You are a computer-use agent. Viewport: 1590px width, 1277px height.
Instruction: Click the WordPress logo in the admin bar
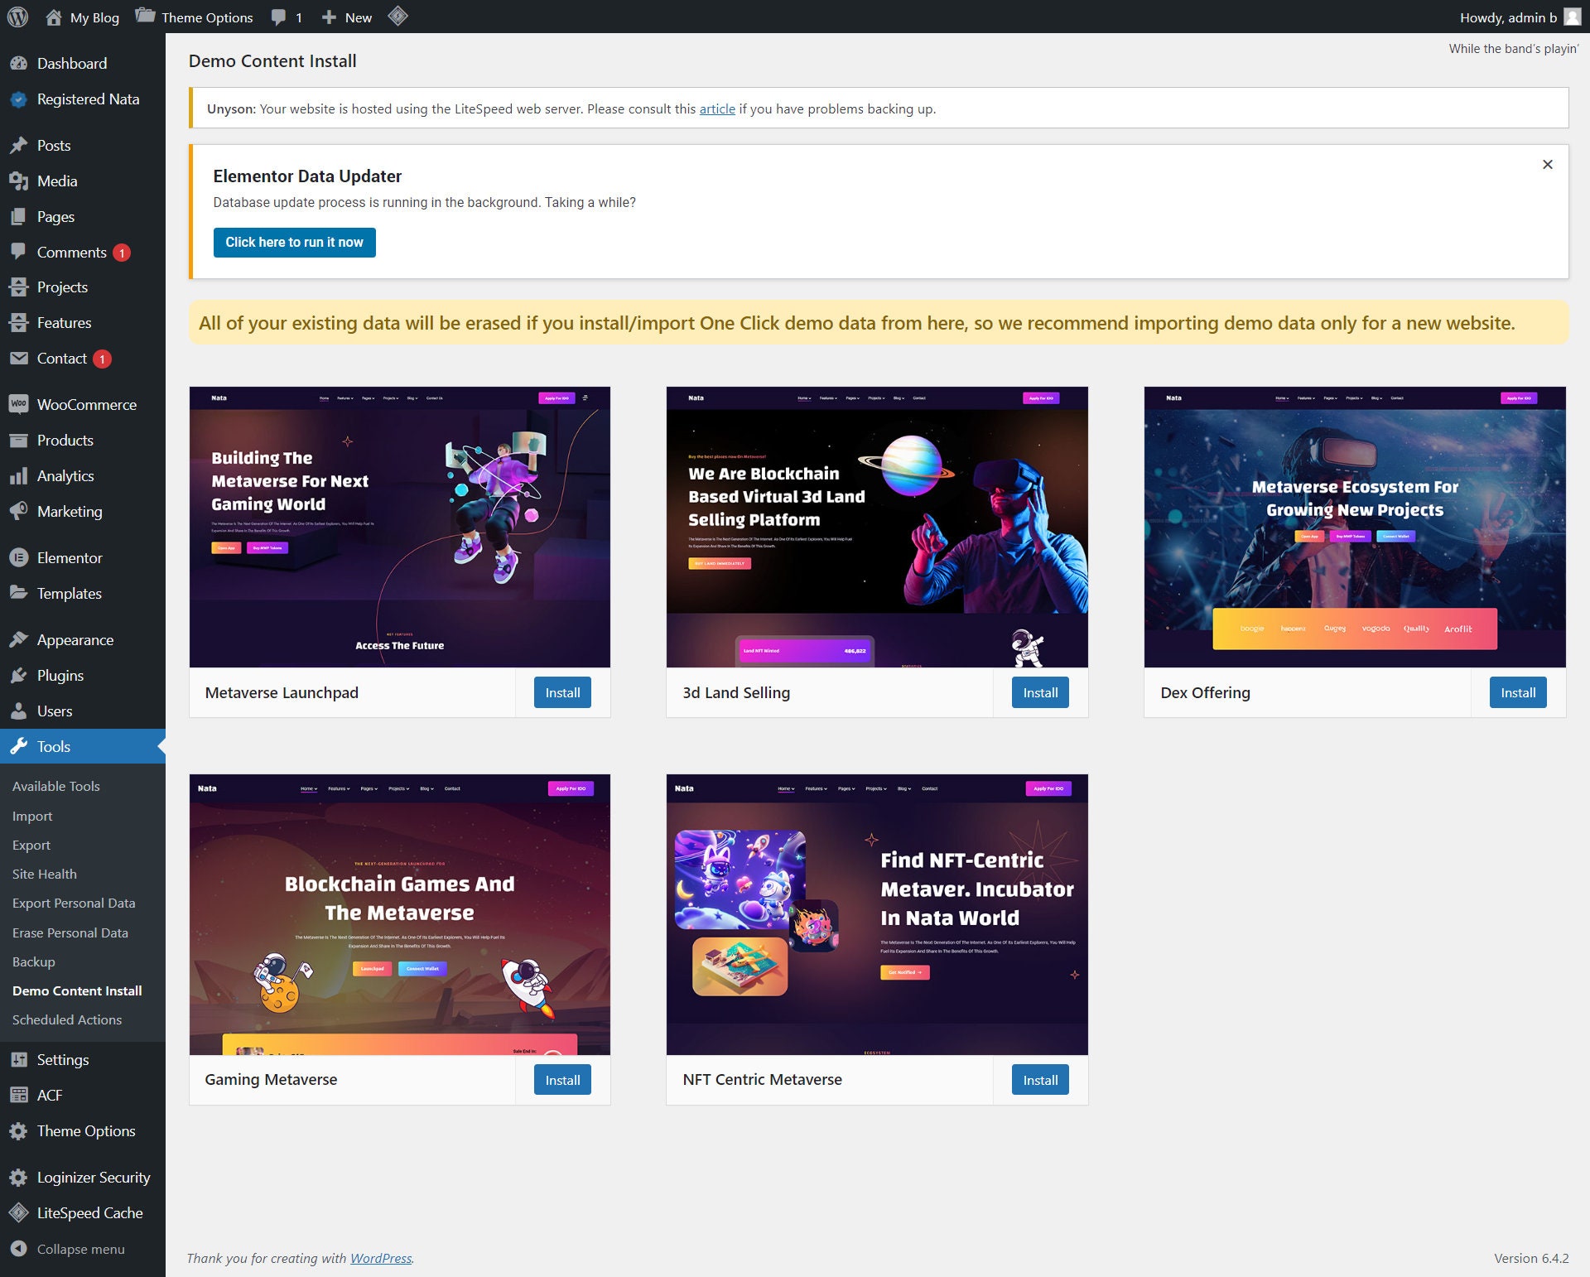[x=17, y=17]
